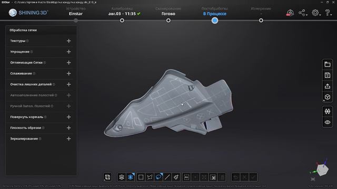The height and width of the screenshot is (189, 337).
Task: Pick the brush selection tool
Action: (x=176, y=177)
